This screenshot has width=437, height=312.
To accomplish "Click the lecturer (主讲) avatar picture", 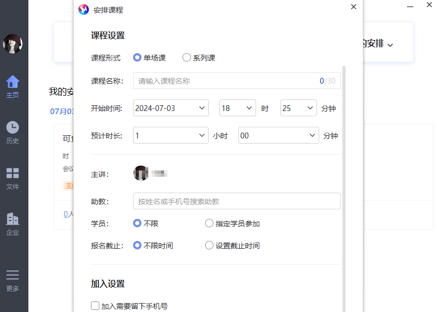I will [140, 173].
